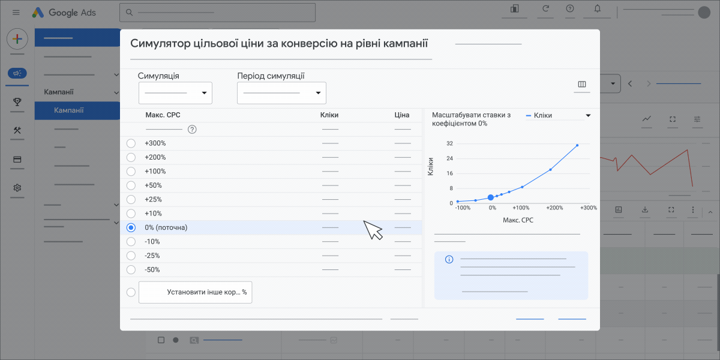Click the download icon in table toolbar
This screenshot has height=360, width=720.
pyautogui.click(x=645, y=210)
